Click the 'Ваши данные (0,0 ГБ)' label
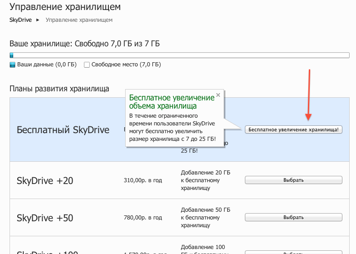Image resolution: width=356 pixels, height=254 pixels. point(47,65)
